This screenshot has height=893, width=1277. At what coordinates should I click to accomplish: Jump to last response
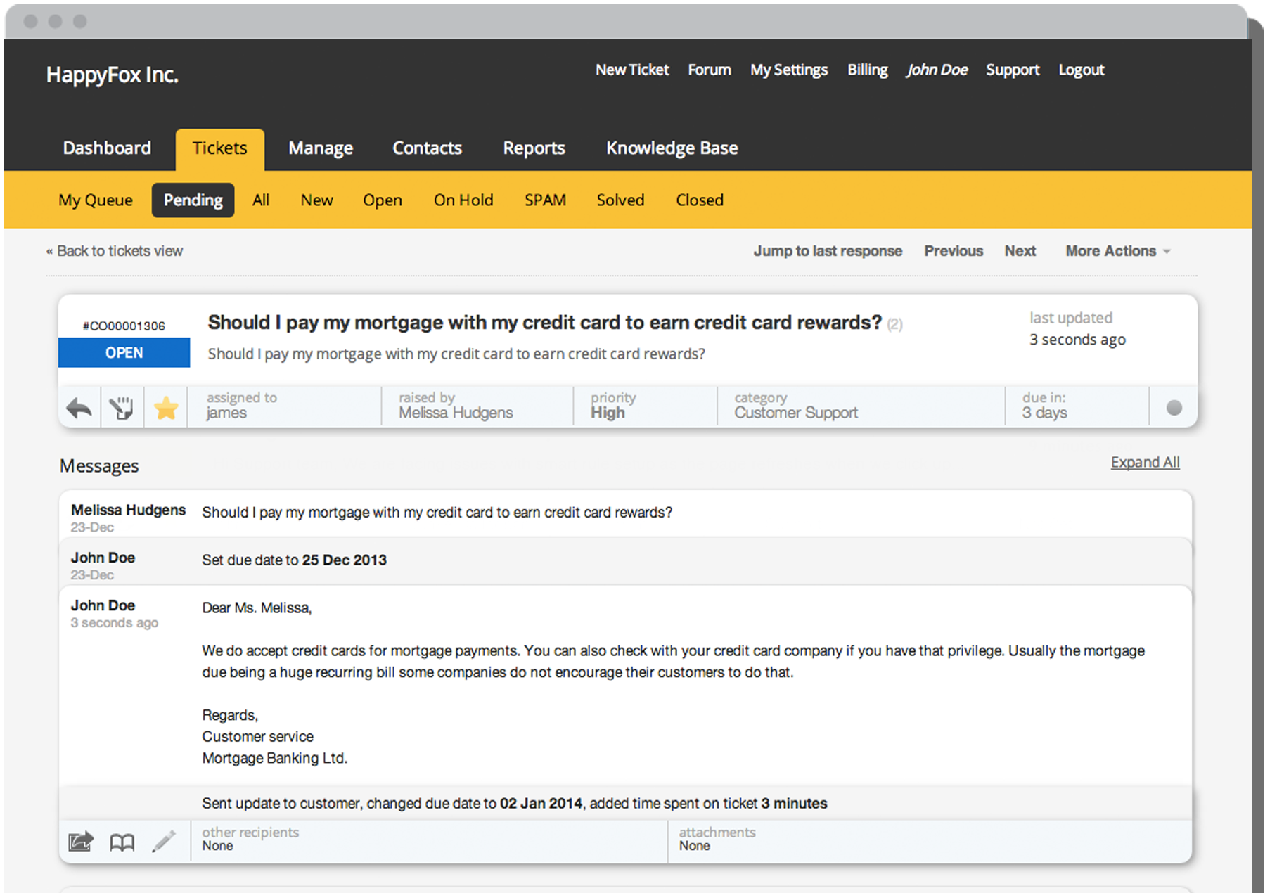(828, 251)
